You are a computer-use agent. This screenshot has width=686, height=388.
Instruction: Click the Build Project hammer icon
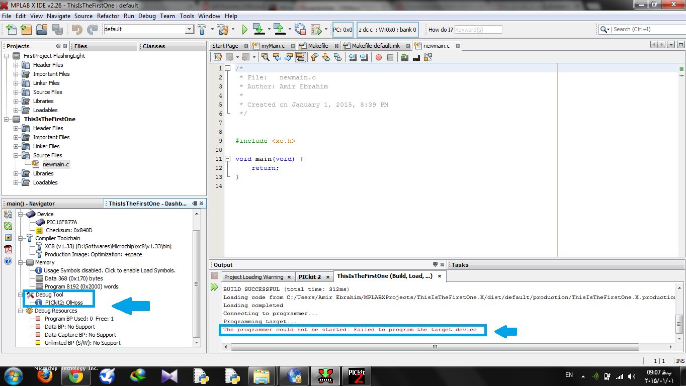pos(202,29)
